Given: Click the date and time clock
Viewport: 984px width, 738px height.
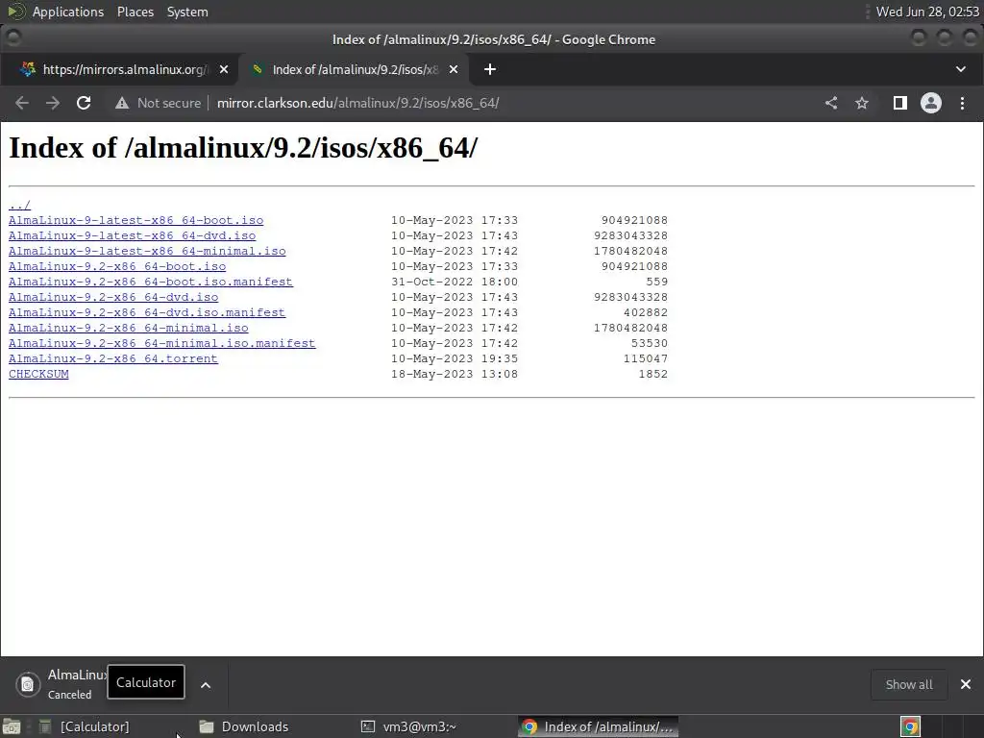Looking at the screenshot, I should [927, 12].
